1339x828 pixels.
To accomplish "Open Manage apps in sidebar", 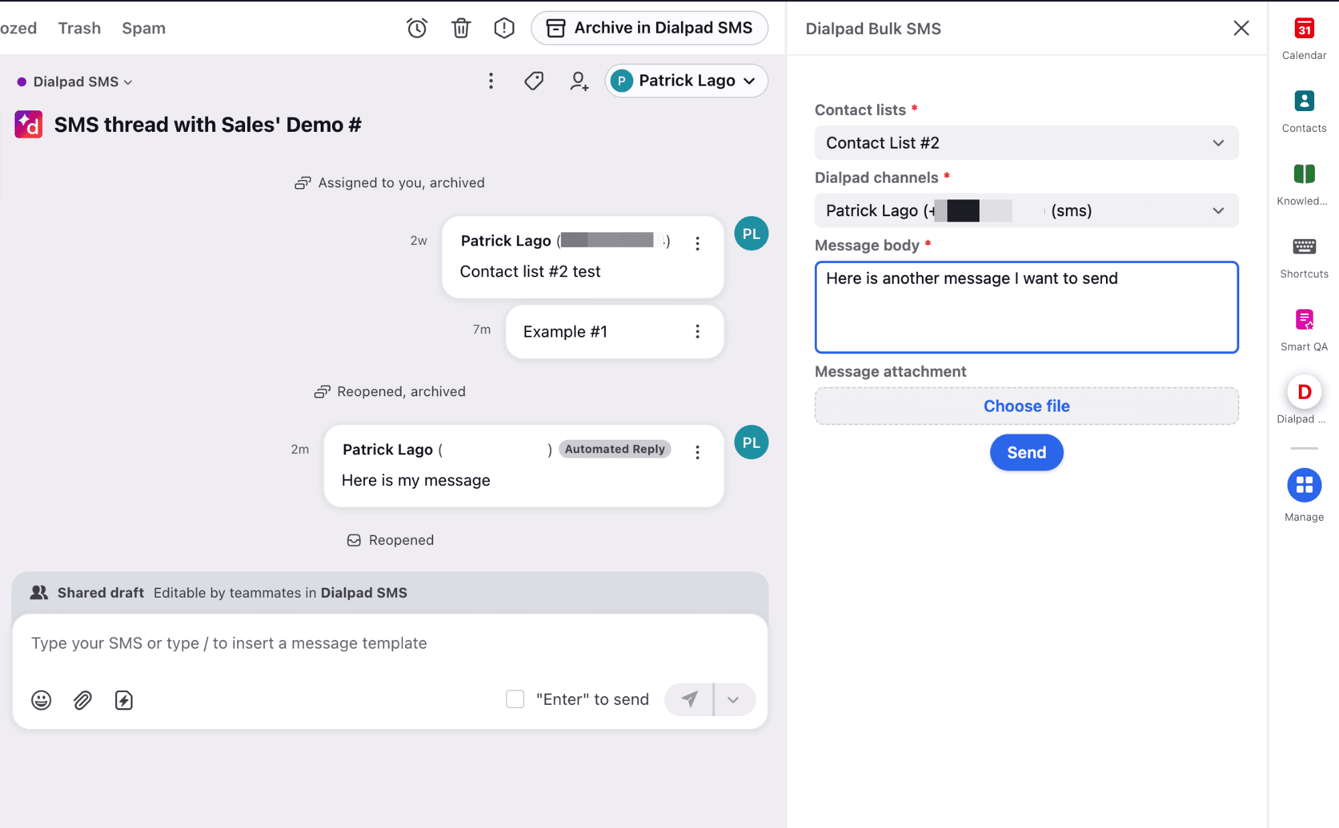I will [x=1304, y=495].
